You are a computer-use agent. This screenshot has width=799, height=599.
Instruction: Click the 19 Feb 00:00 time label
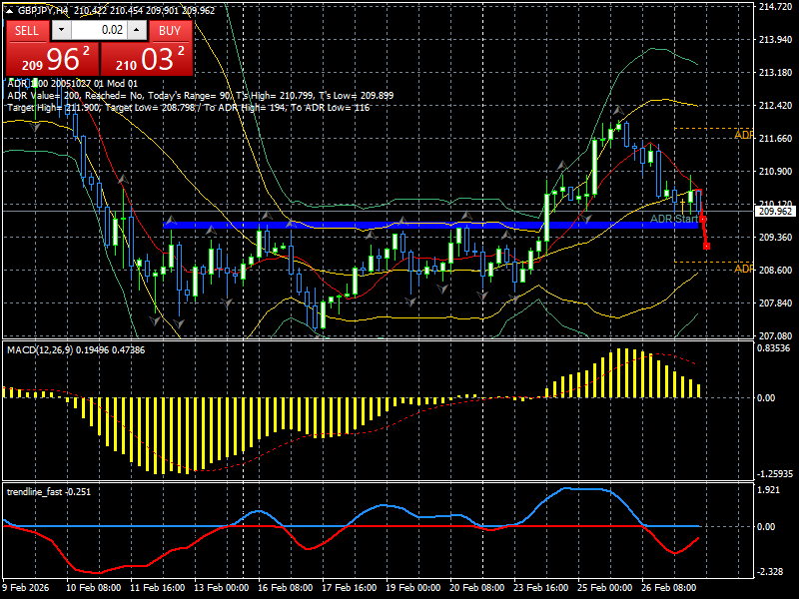[412, 588]
